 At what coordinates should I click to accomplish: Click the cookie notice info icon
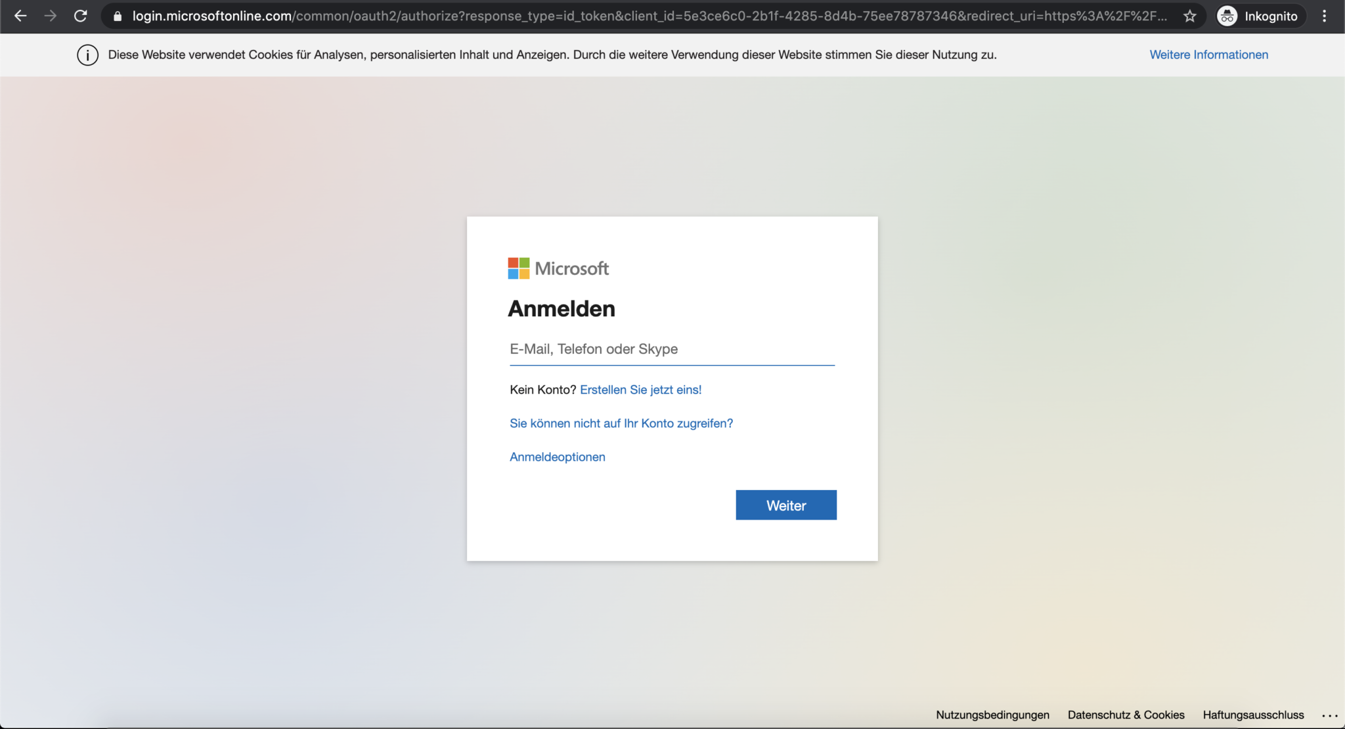tap(87, 55)
